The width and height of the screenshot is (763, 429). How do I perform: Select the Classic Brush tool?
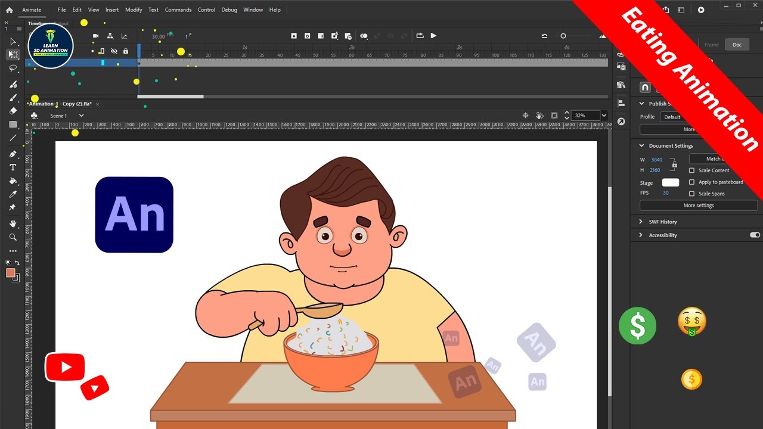[x=13, y=98]
